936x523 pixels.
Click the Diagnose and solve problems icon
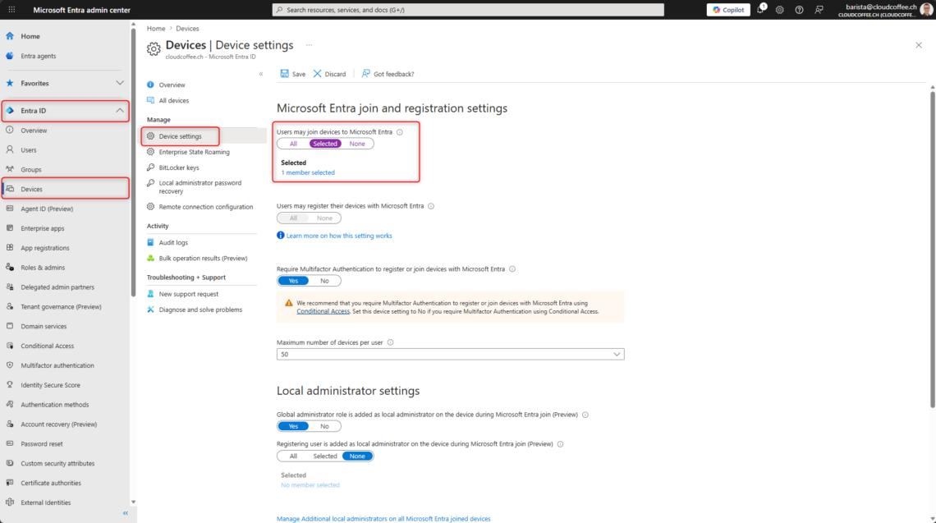[150, 310]
